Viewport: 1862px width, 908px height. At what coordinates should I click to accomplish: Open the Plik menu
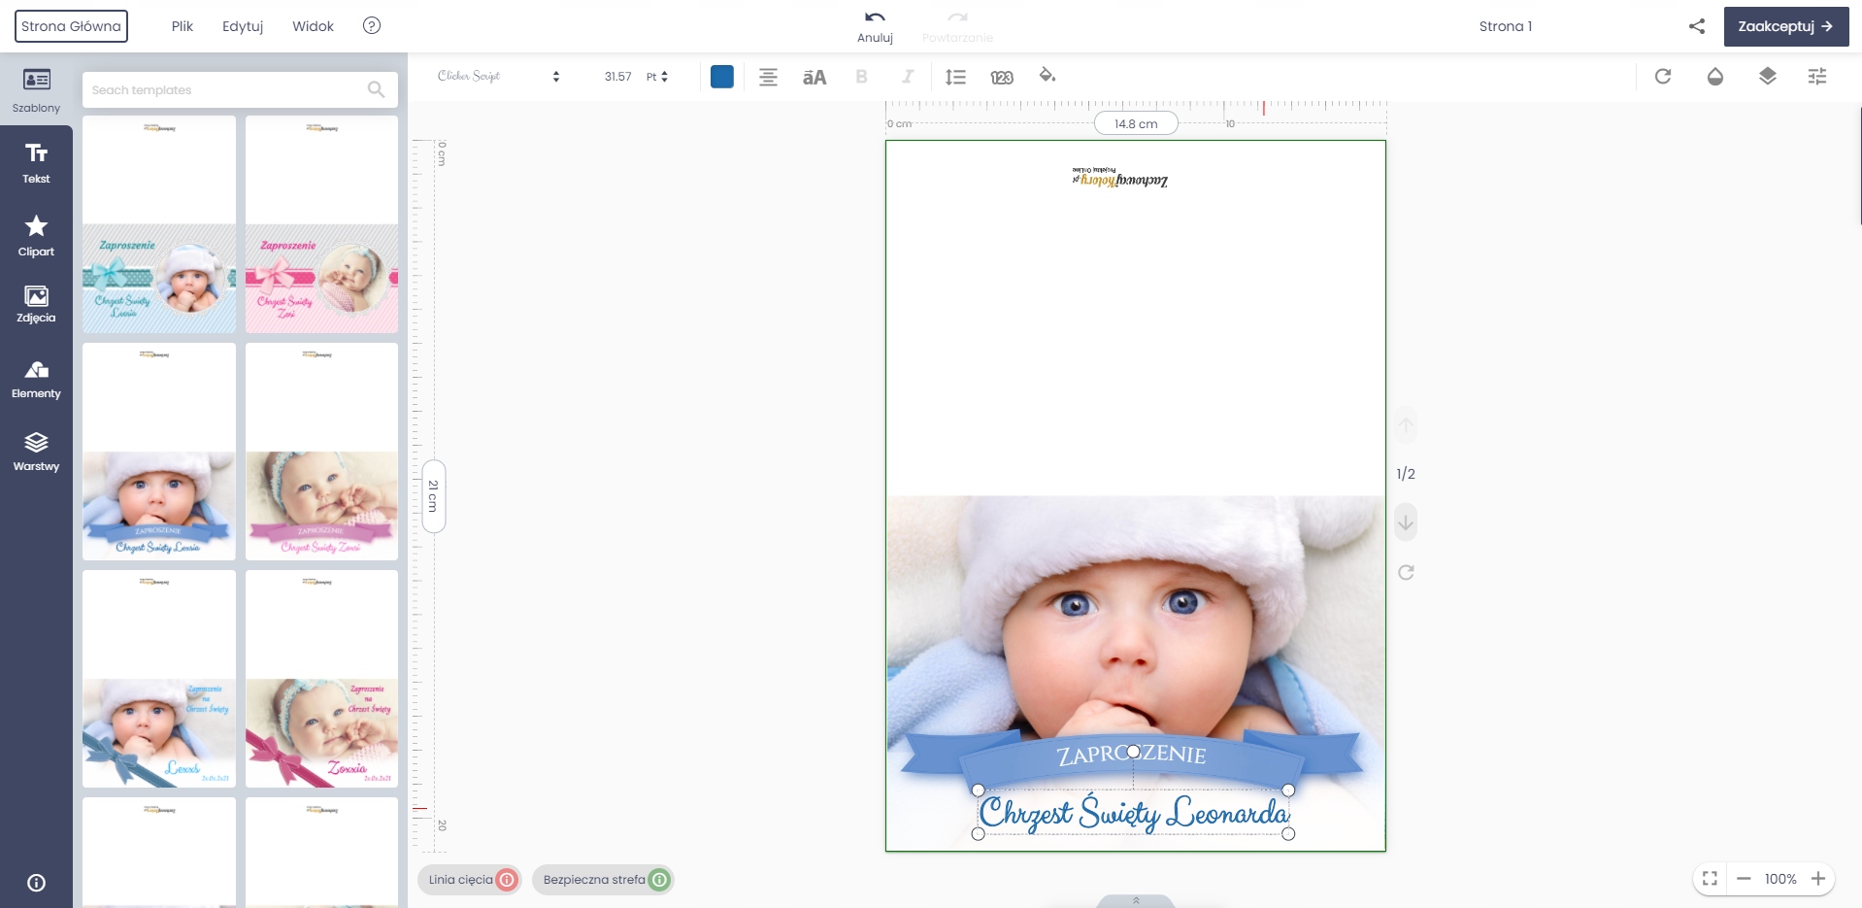tap(183, 26)
